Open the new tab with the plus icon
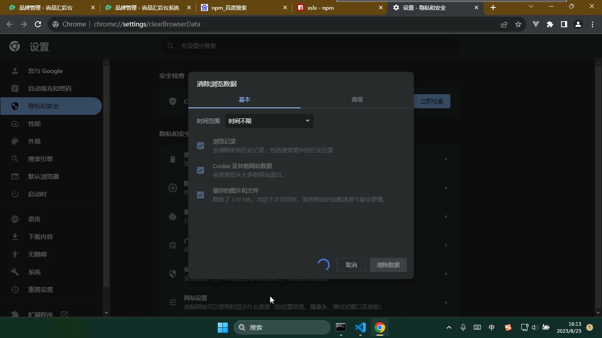This screenshot has height=338, width=602. (493, 7)
